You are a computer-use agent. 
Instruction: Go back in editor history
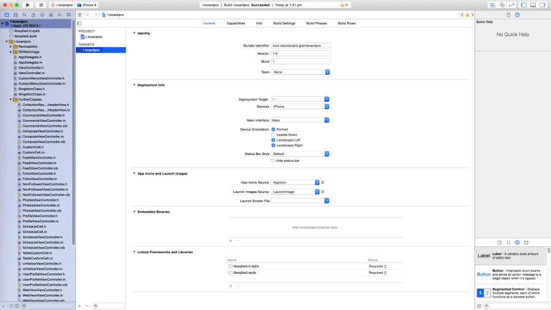(x=88, y=15)
